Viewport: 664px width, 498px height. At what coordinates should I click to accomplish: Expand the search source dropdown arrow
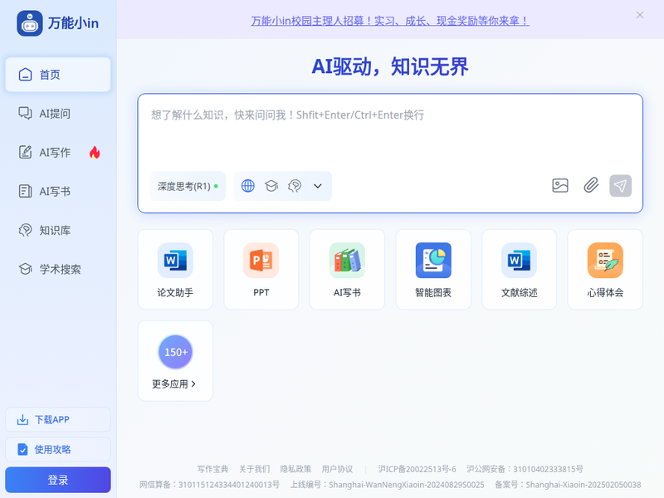click(317, 186)
